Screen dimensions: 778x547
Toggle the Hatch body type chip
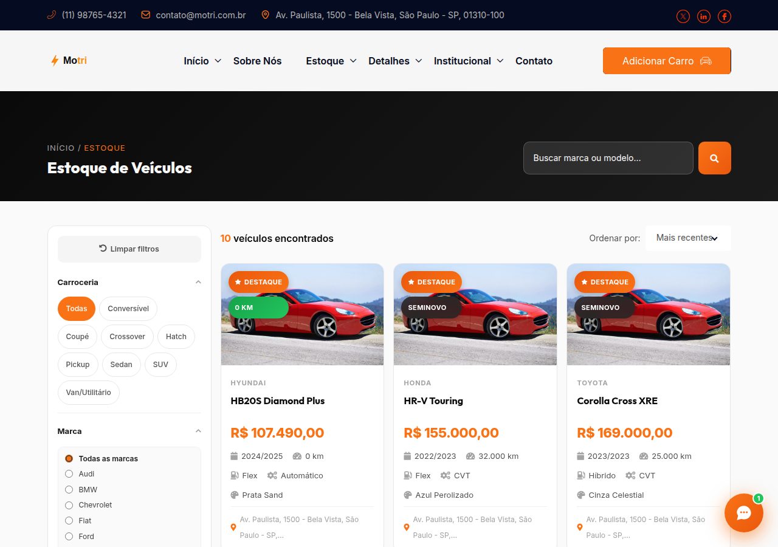click(x=176, y=337)
